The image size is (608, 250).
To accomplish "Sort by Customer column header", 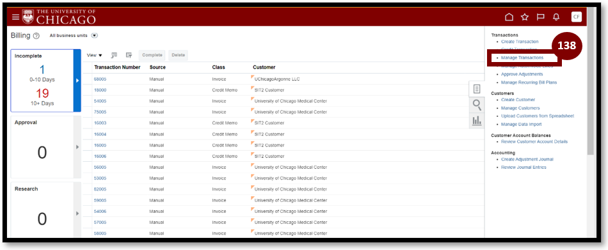I will [x=264, y=67].
